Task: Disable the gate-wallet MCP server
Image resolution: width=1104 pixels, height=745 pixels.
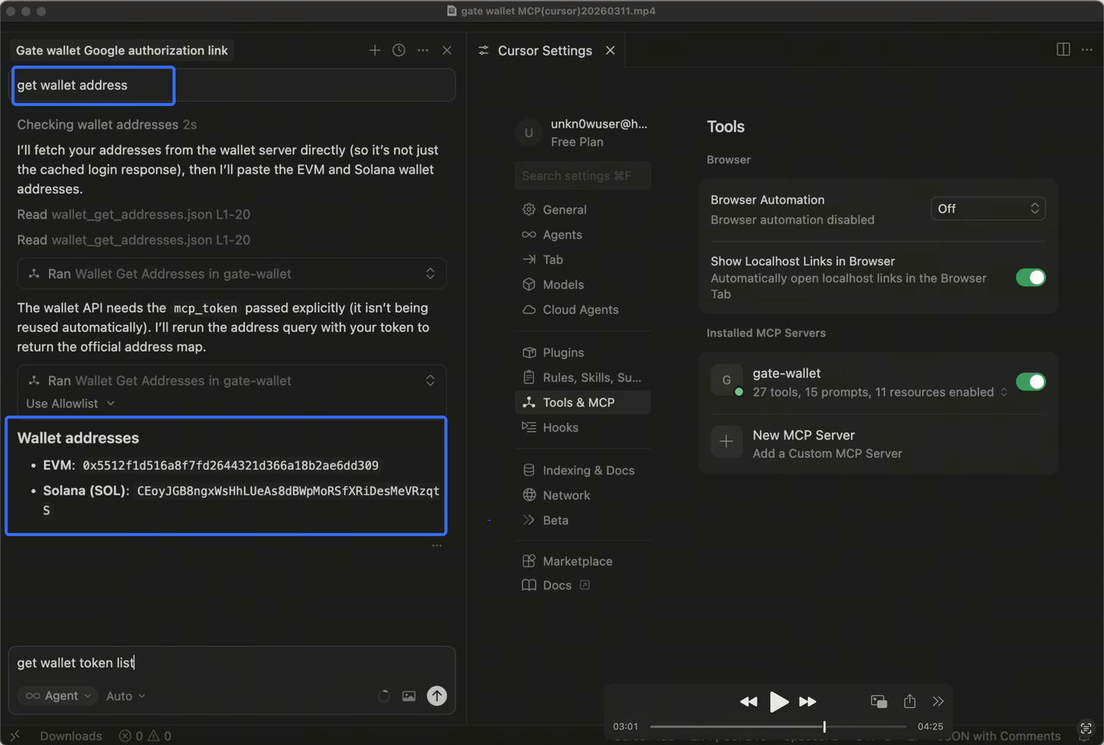Action: [x=1030, y=382]
